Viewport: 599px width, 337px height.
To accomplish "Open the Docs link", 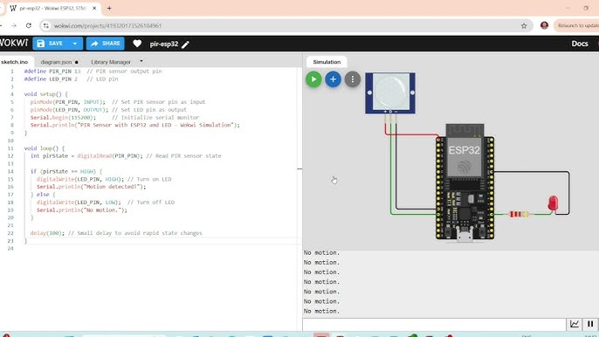I will 580,44.
